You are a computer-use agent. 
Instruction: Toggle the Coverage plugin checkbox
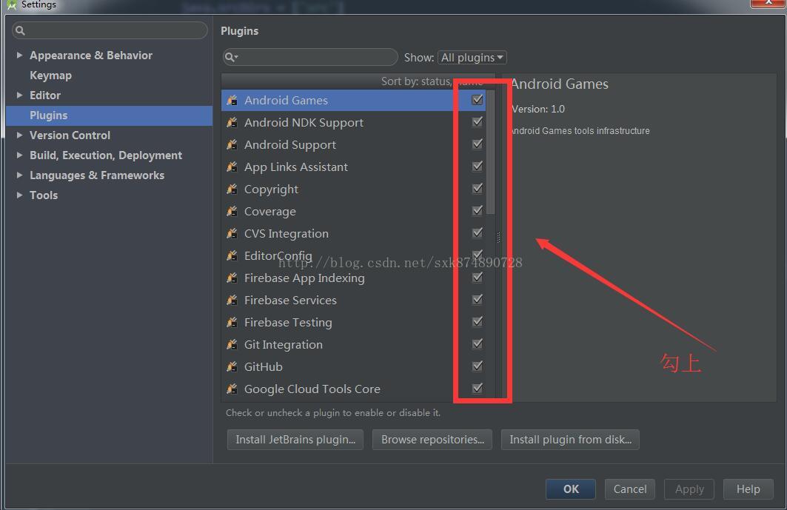point(478,210)
